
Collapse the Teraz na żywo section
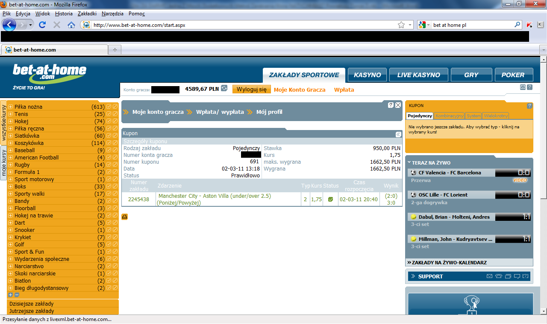coord(409,162)
